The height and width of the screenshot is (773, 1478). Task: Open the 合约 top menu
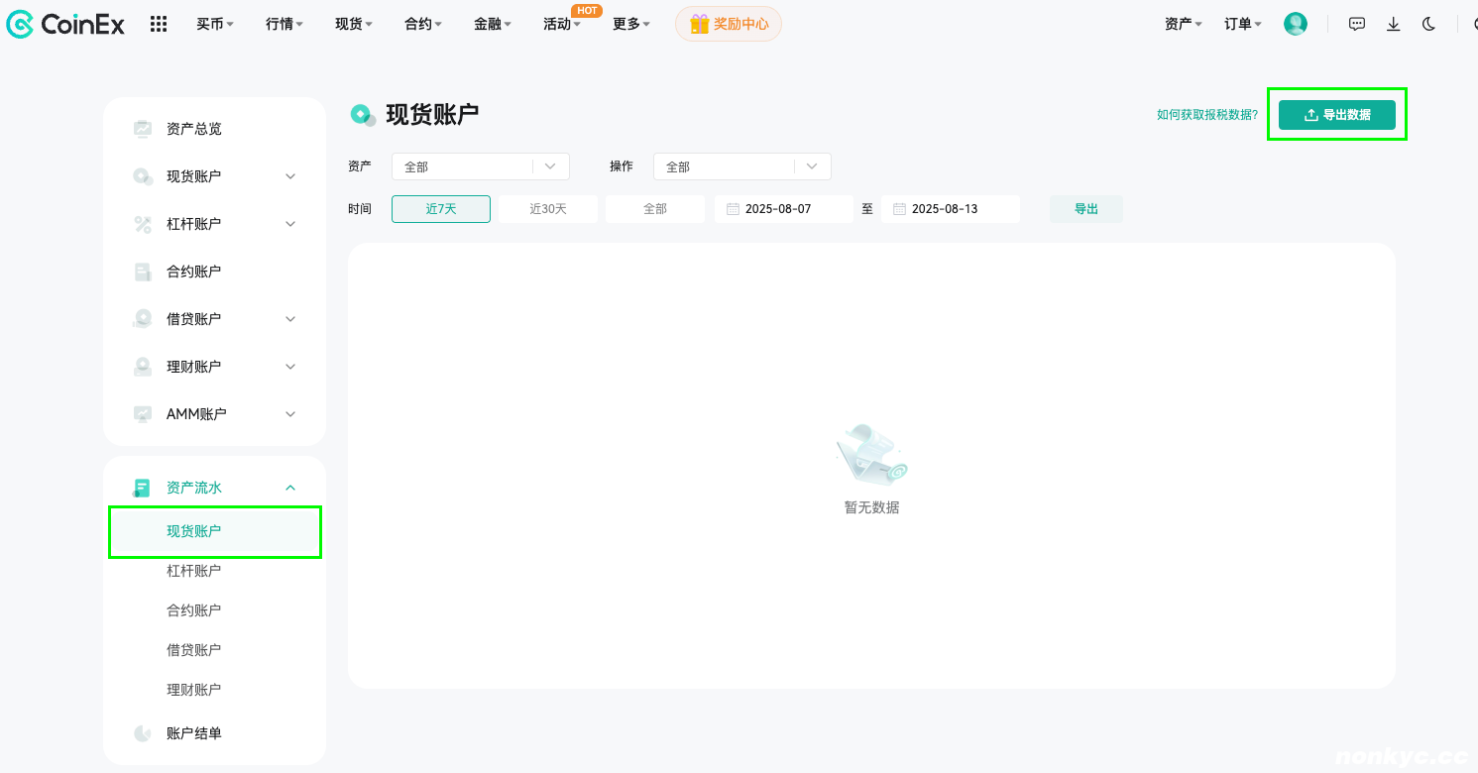[423, 24]
